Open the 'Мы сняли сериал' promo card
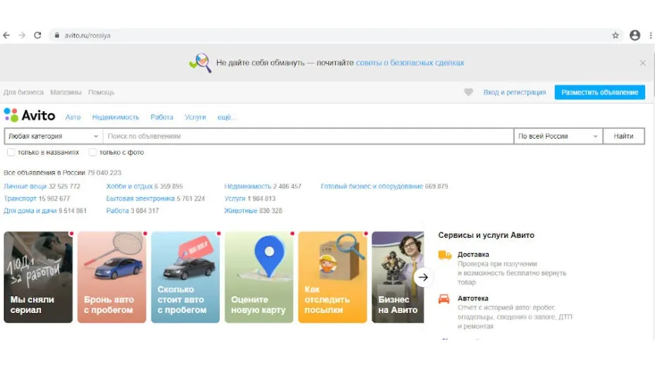Image resolution: width=655 pixels, height=368 pixels. pyautogui.click(x=38, y=277)
